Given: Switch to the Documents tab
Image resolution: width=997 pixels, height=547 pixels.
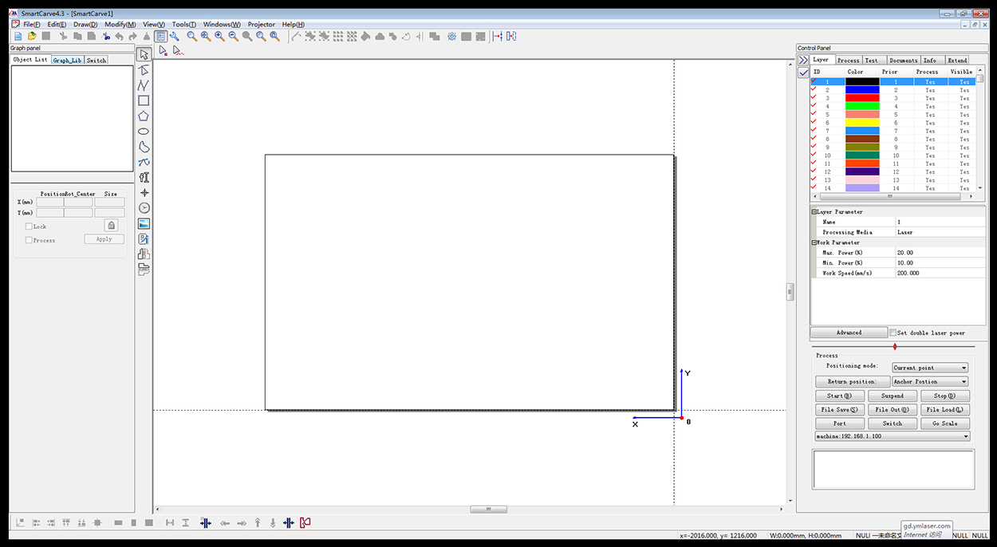Looking at the screenshot, I should [903, 61].
